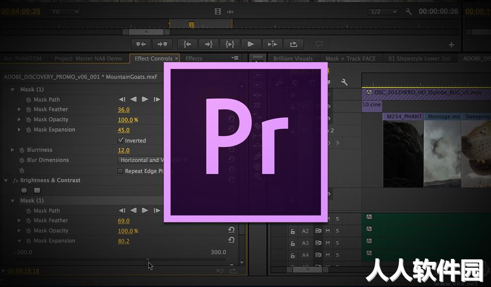Expand the Blurriness property
491x287 pixels.
[x=12, y=150]
